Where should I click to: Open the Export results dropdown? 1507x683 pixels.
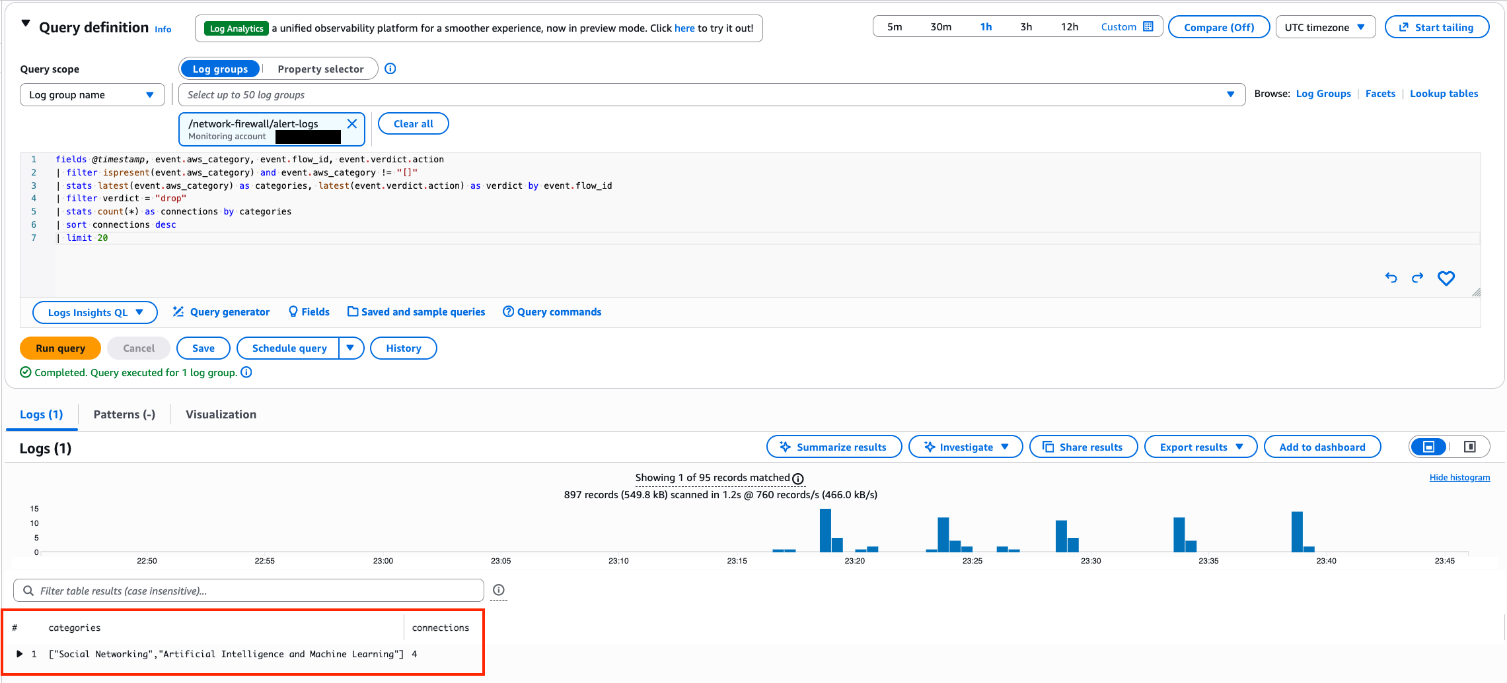tap(1200, 447)
